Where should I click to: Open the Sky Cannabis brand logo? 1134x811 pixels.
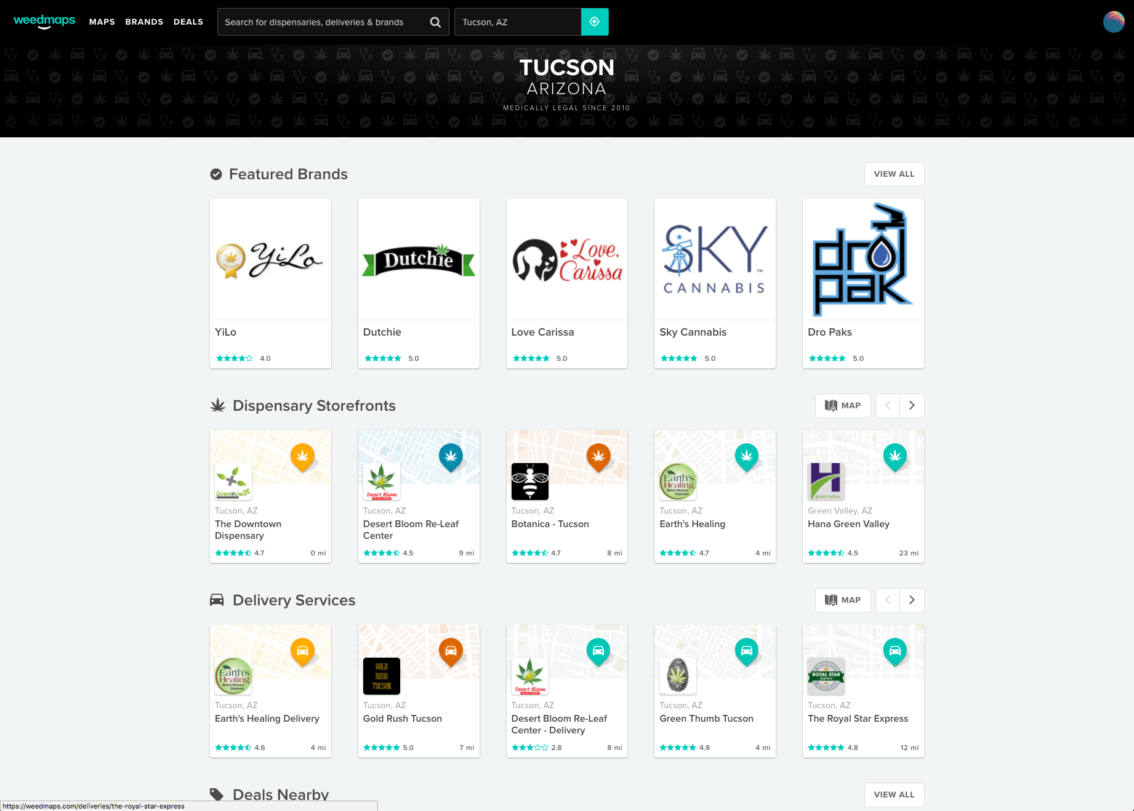click(715, 259)
